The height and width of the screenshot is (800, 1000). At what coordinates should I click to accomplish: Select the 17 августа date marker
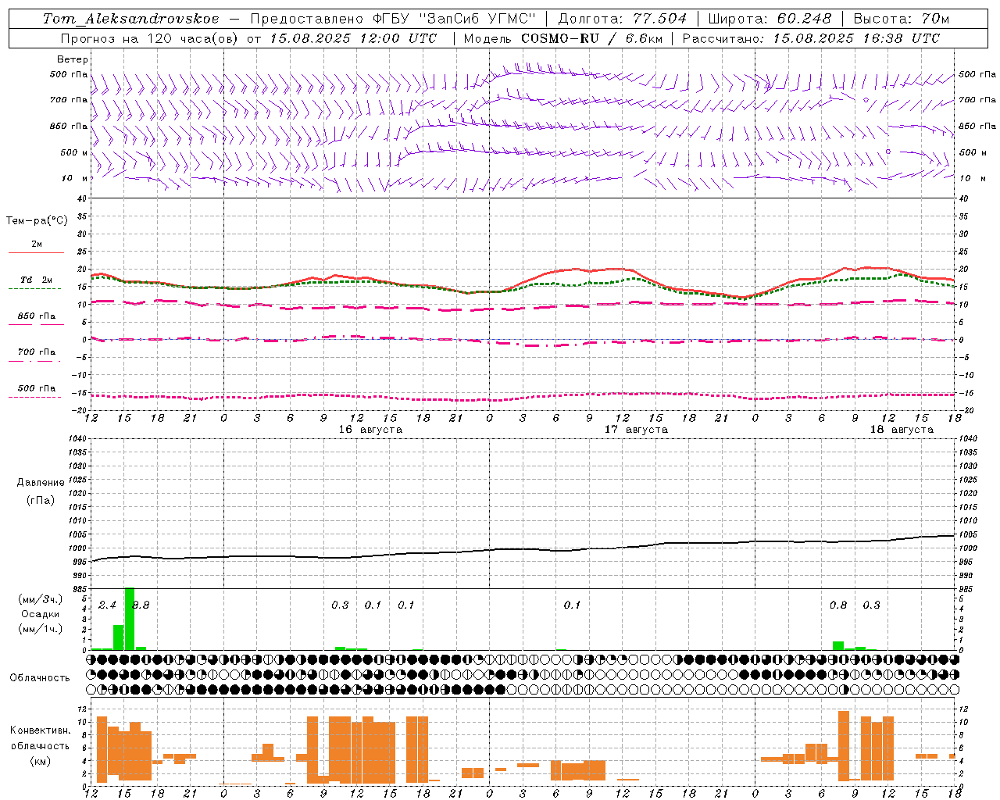point(636,430)
